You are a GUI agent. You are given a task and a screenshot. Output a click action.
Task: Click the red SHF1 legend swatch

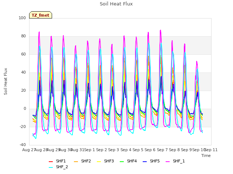51,161
